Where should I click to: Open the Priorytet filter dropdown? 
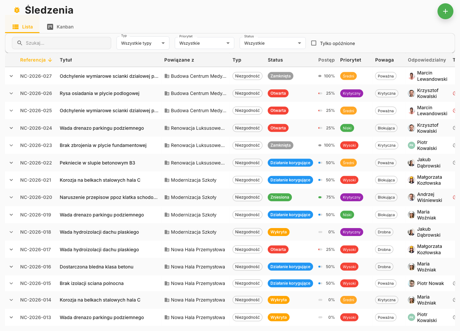204,43
